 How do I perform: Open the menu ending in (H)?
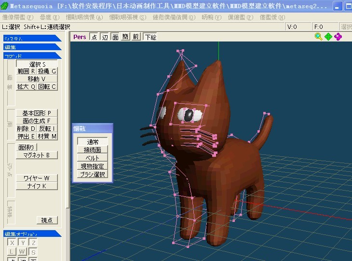pyautogui.click(x=272, y=17)
